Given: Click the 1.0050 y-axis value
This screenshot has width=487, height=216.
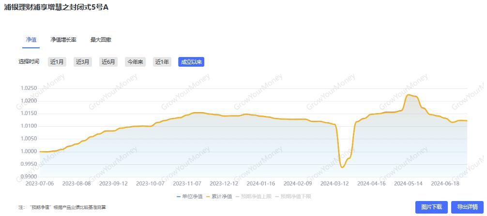Looking at the screenshot, I should 29,139.
